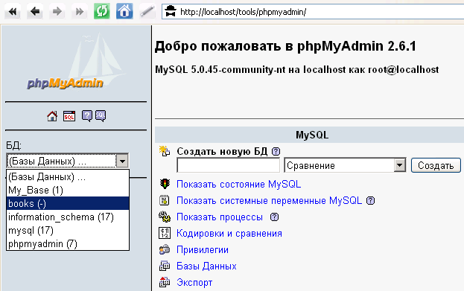Click the databases icon beside Базы Данных

coord(165,266)
